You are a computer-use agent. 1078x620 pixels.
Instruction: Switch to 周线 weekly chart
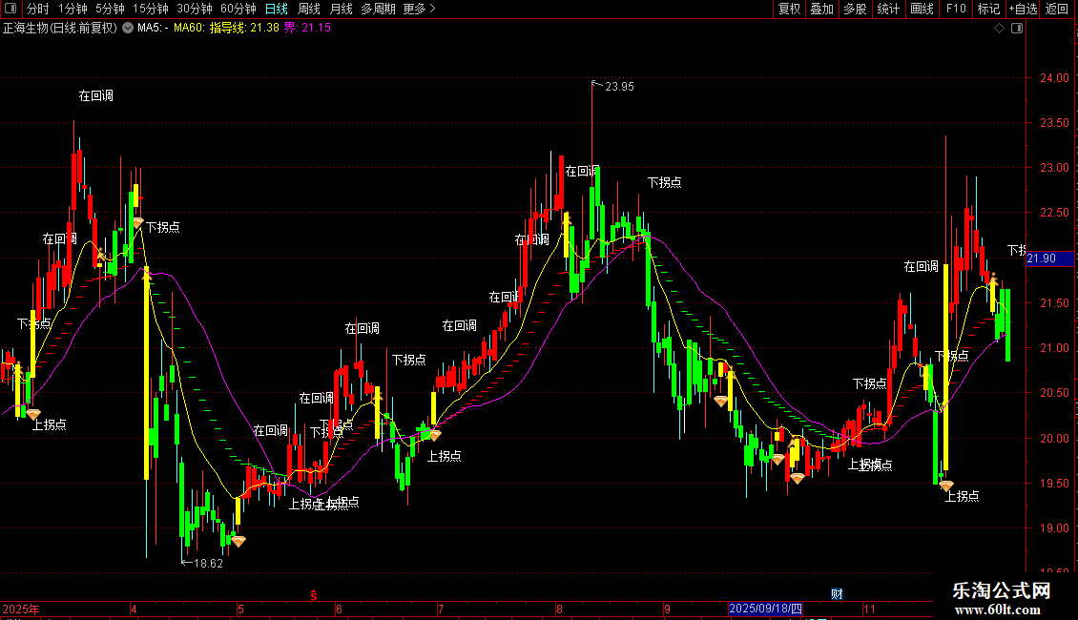(309, 9)
